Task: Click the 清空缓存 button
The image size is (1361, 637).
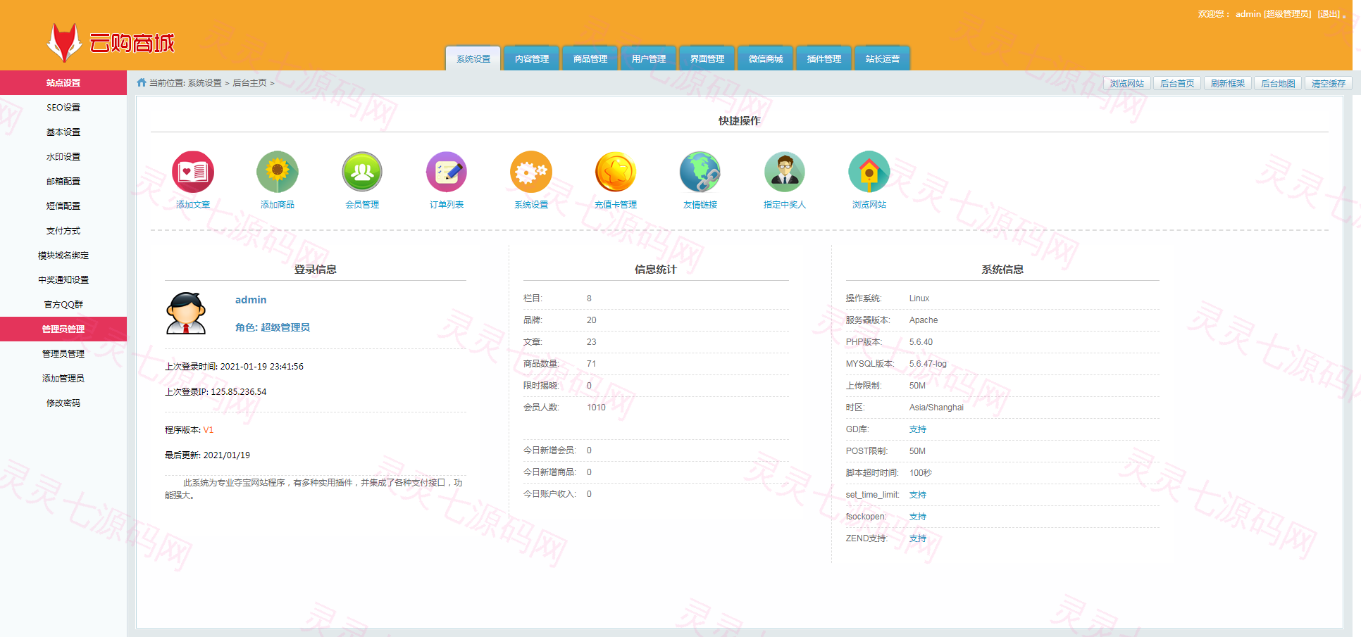Action: coord(1329,83)
